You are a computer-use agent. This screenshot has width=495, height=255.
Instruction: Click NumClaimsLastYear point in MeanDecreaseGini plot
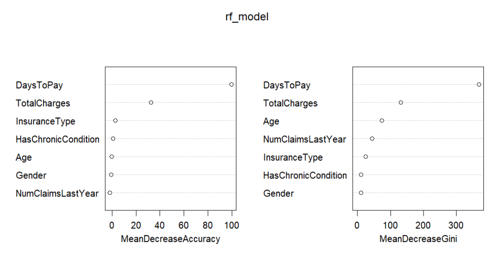coord(372,139)
